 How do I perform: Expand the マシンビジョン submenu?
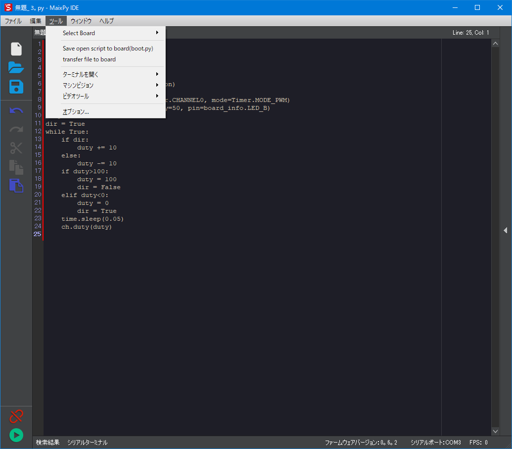pos(105,85)
